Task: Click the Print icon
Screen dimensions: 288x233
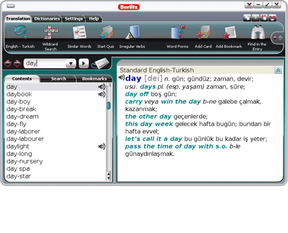Action: point(272,18)
